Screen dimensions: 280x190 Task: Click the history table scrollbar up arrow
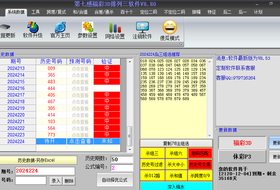[130, 62]
